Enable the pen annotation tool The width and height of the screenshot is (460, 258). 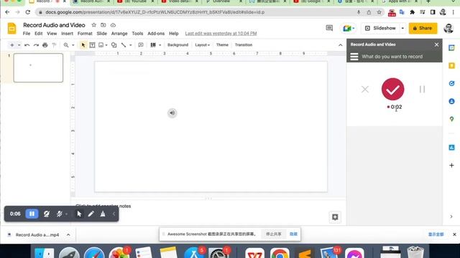(x=91, y=214)
